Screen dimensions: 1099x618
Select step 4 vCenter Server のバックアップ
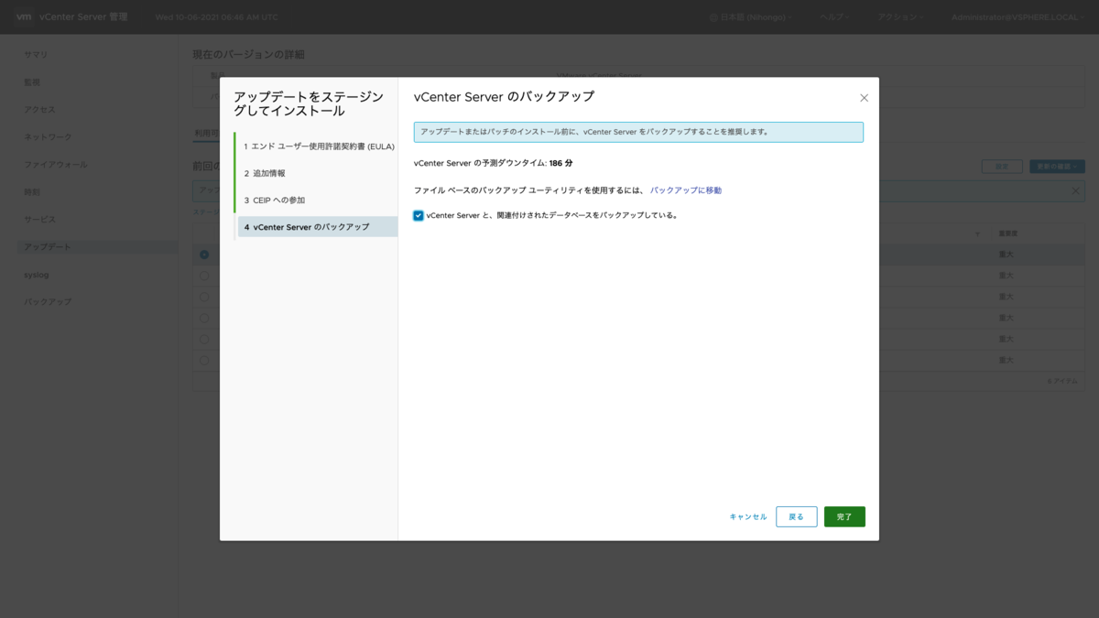[x=317, y=226]
